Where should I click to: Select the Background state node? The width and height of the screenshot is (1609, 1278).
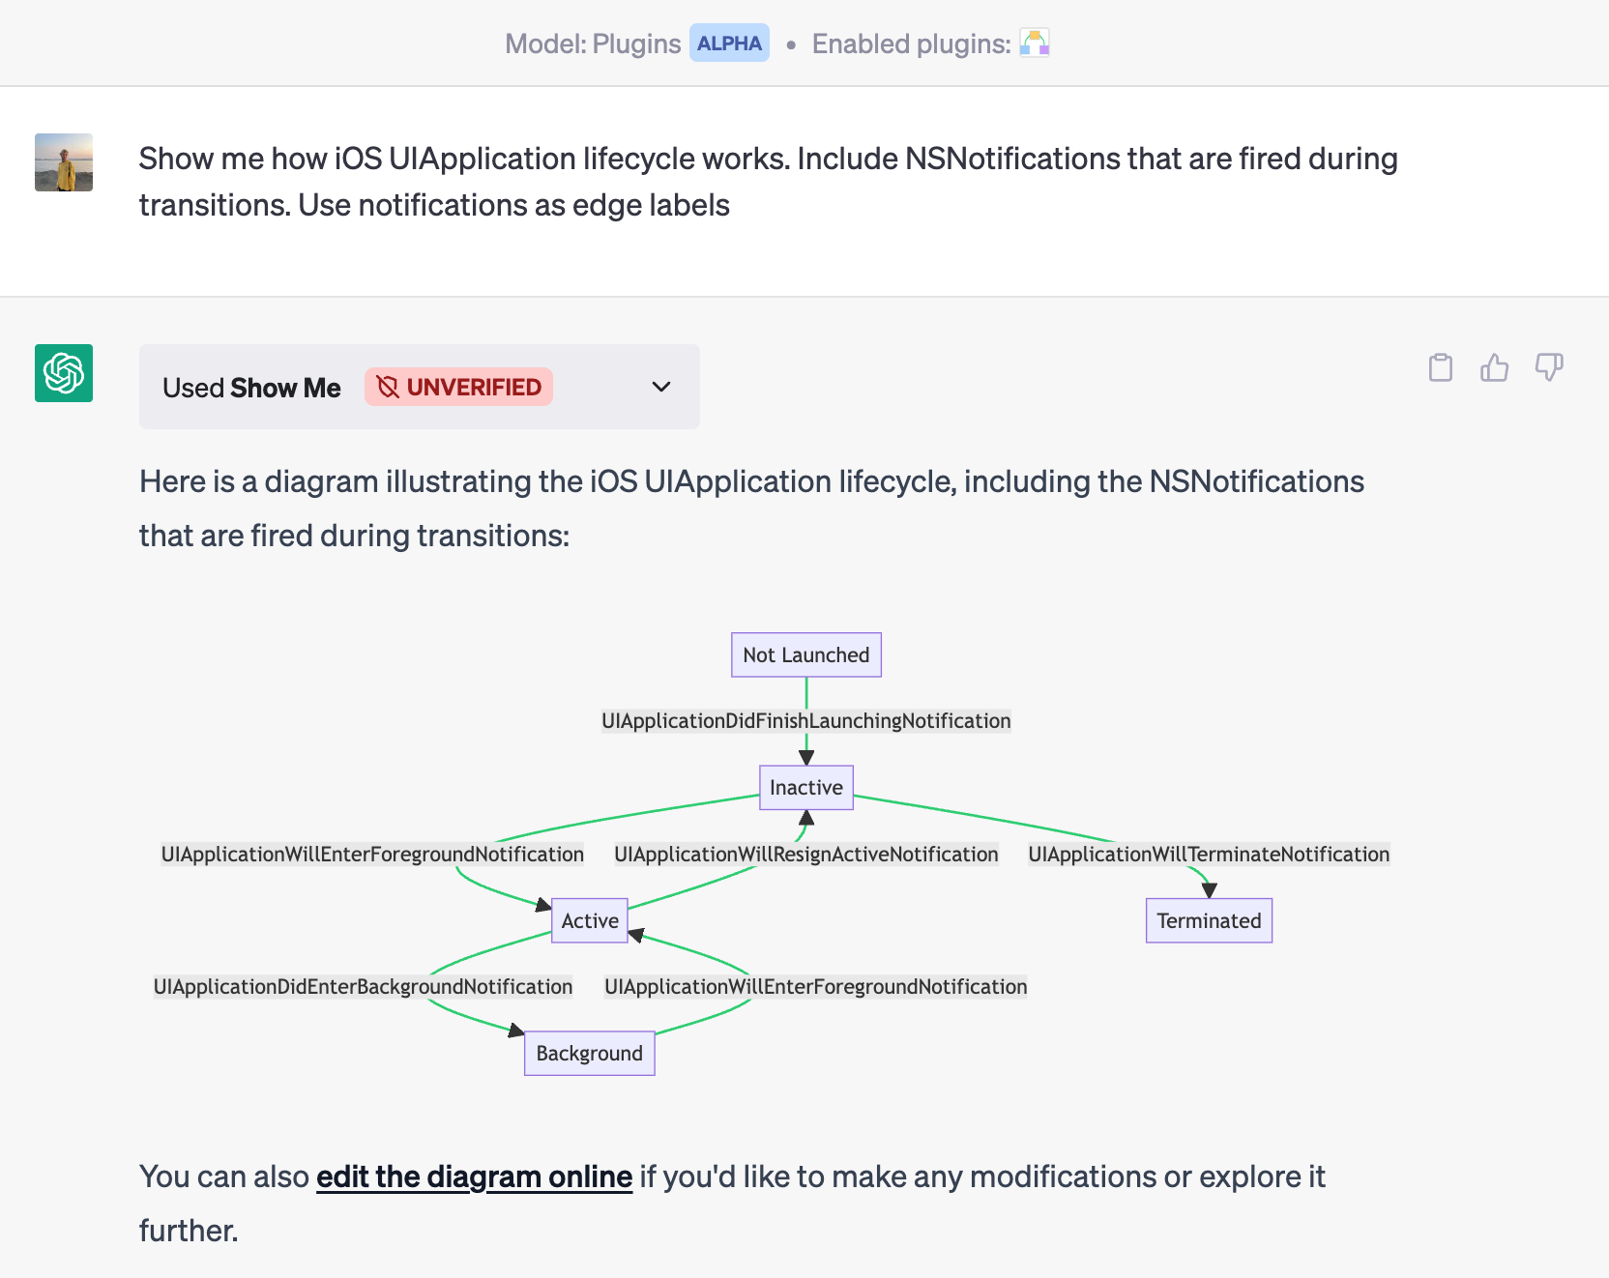(x=589, y=1053)
